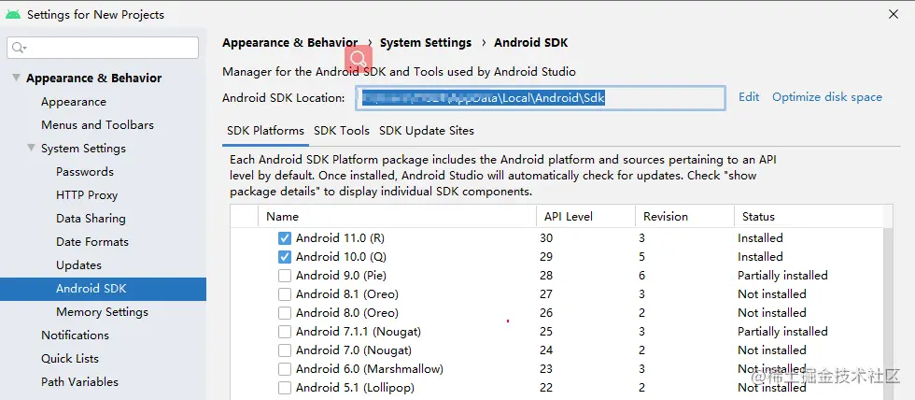The width and height of the screenshot is (915, 400).
Task: Click the Edit link for SDK location
Action: [x=749, y=97]
